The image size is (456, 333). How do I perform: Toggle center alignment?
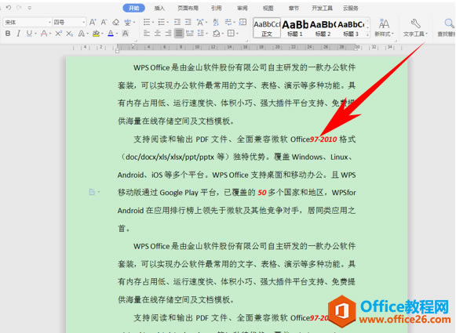click(x=157, y=34)
